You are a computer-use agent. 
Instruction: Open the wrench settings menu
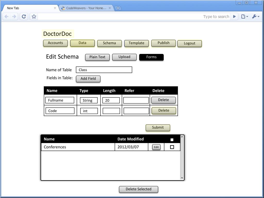pyautogui.click(x=256, y=16)
